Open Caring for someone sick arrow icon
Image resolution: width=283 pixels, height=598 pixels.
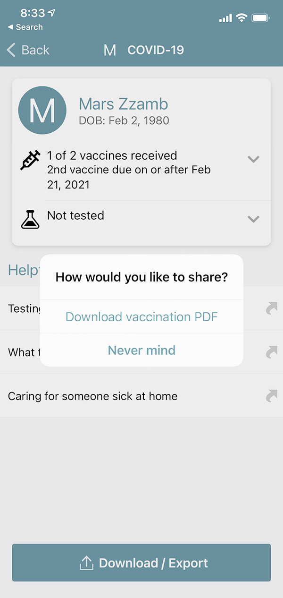pyautogui.click(x=271, y=396)
